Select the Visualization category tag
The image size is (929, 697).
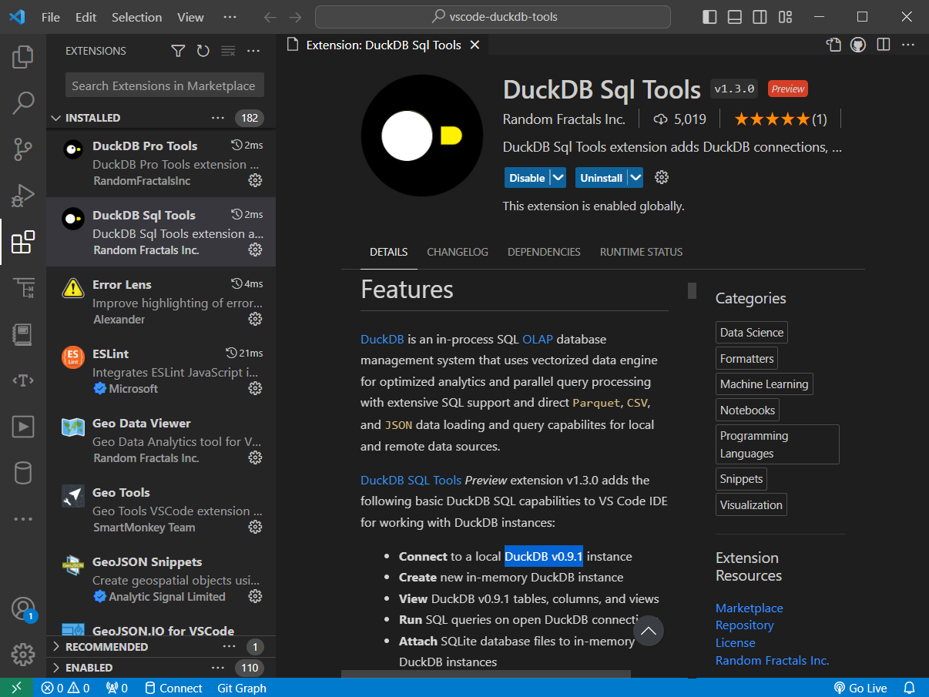751,505
